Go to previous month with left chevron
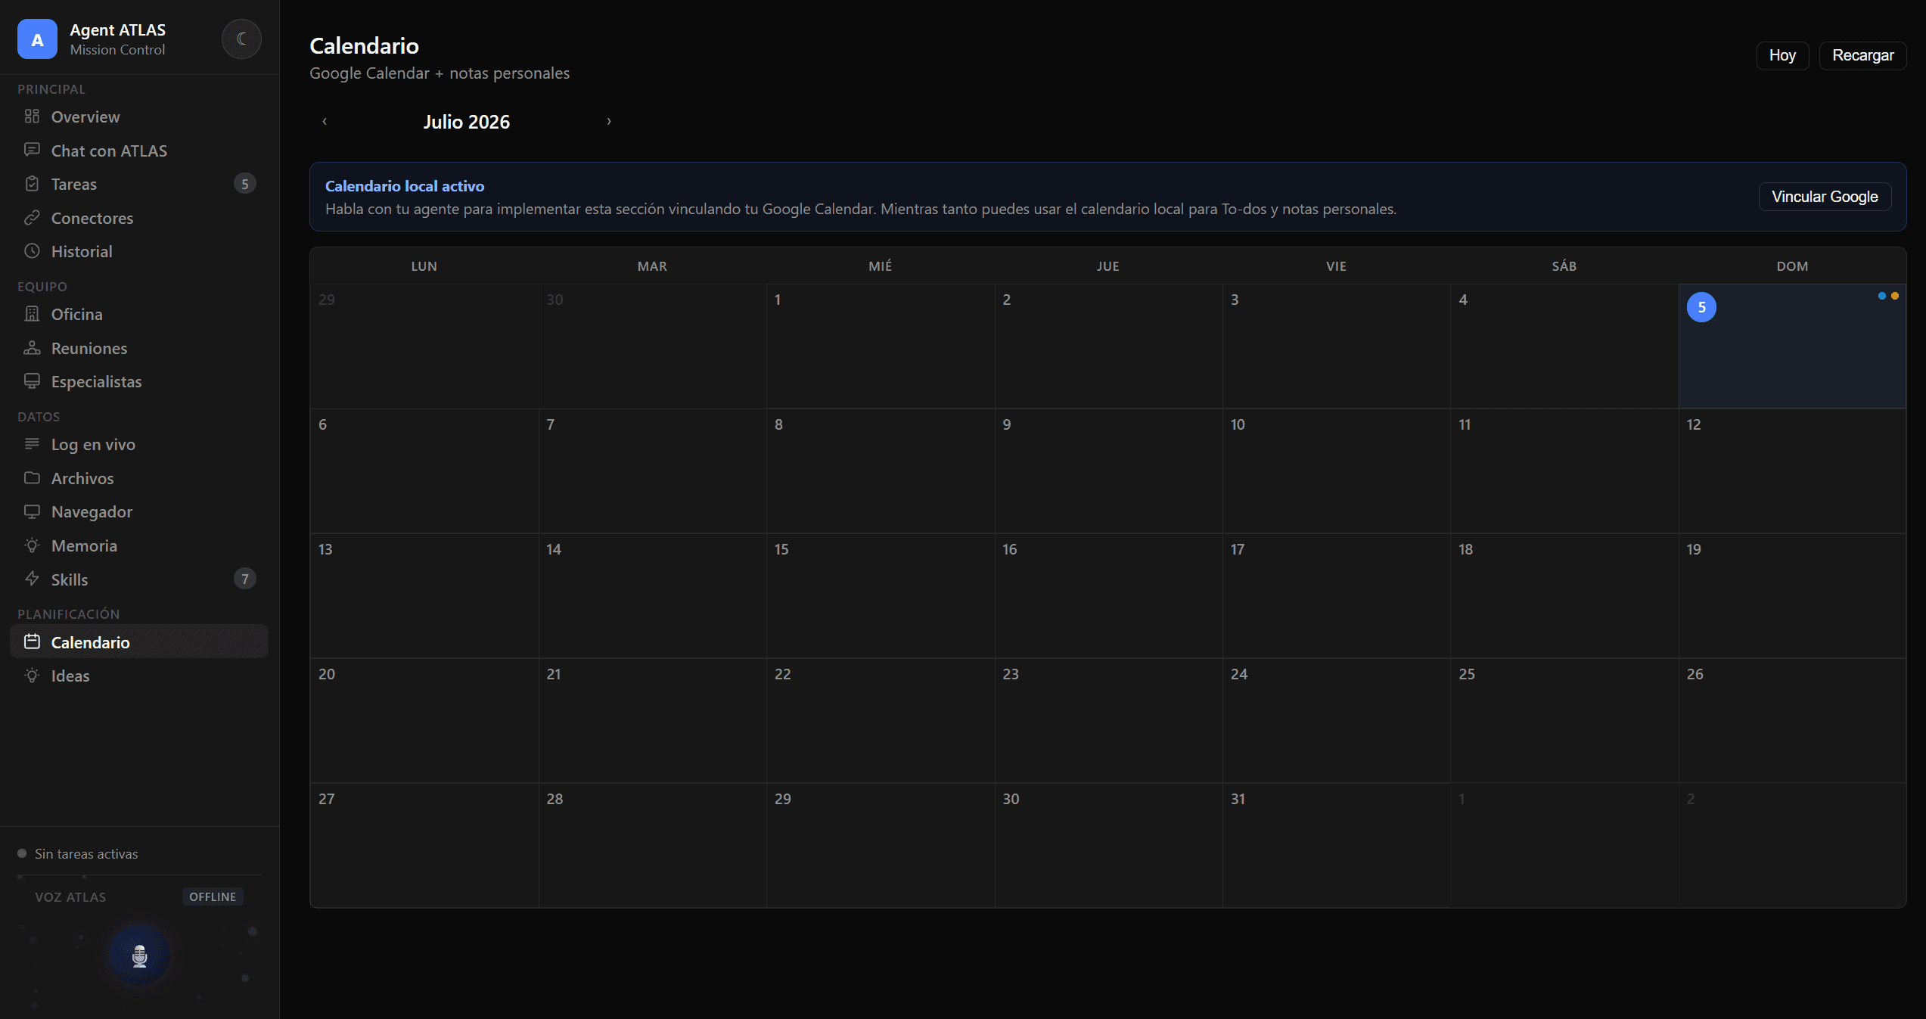The image size is (1926, 1019). pos(325,121)
